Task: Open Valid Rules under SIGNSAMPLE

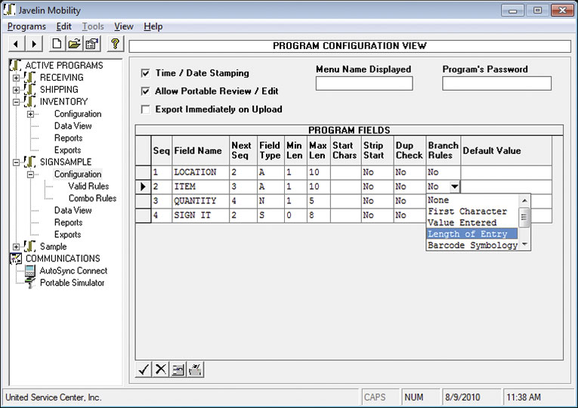Action: point(88,186)
